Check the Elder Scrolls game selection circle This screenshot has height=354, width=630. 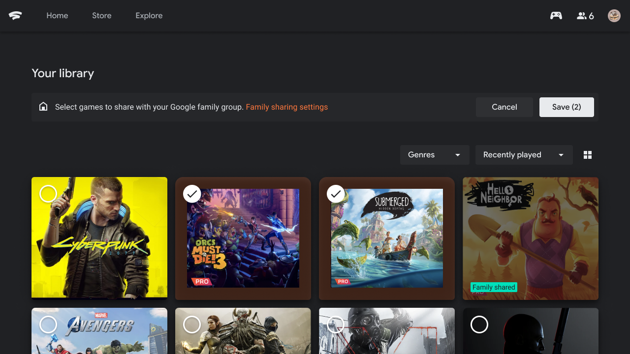pos(192,324)
